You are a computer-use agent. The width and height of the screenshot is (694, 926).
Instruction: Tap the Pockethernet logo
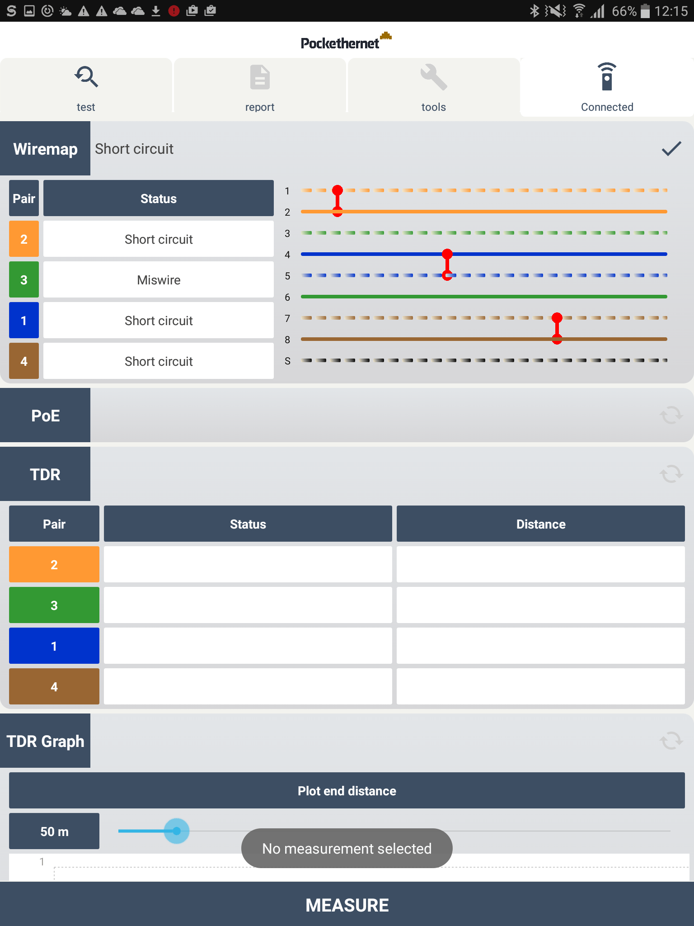click(346, 41)
